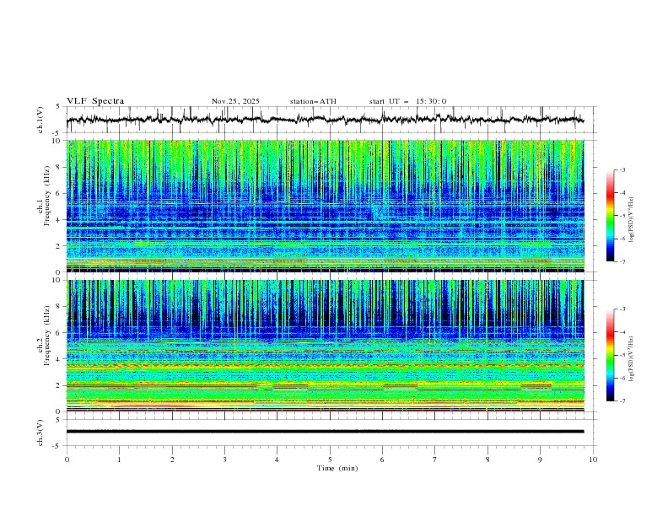The image size is (668, 516).
Task: Click the 'ch.3(V)' axis label
Action: (x=40, y=433)
